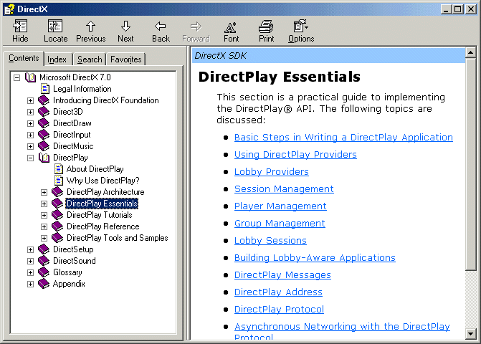Open the Session Management link
This screenshot has height=344, width=481.
tap(284, 189)
